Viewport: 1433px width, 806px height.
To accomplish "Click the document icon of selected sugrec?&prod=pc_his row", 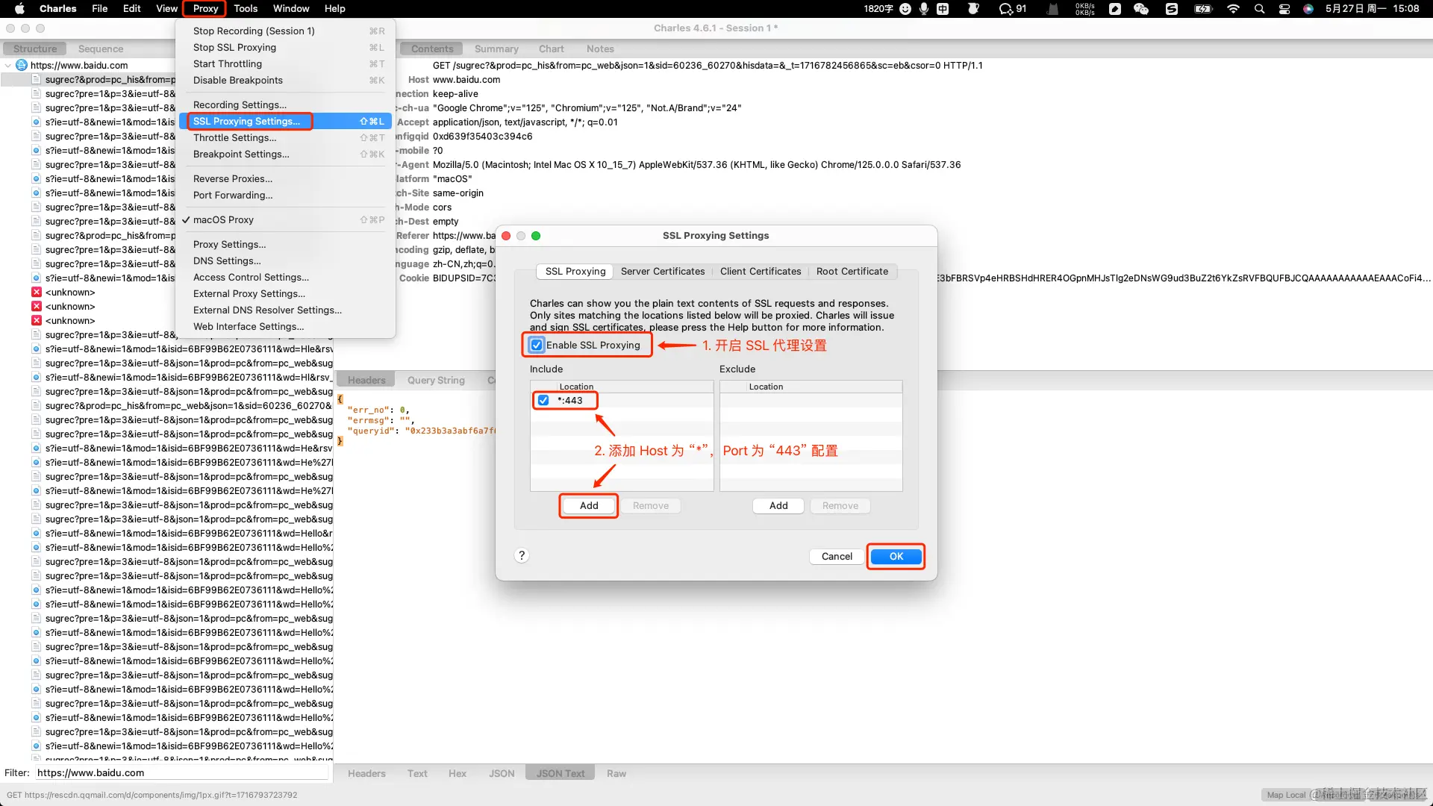I will pyautogui.click(x=36, y=80).
